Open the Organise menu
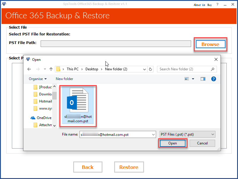 [37, 79]
